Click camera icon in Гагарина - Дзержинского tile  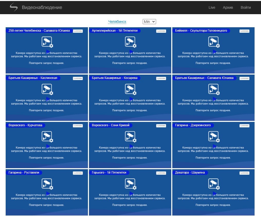point(214,137)
